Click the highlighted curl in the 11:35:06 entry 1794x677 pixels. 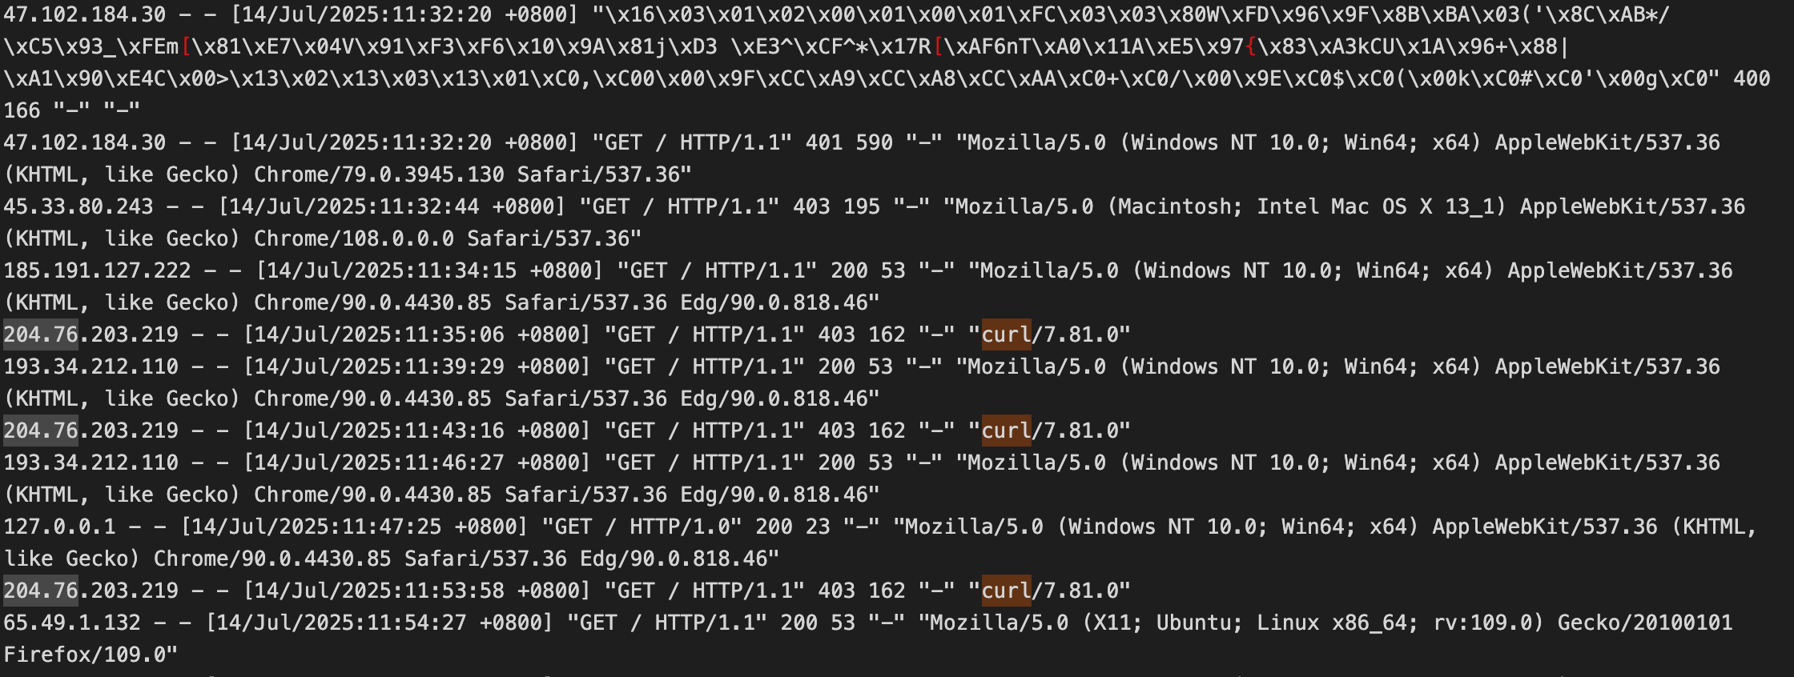[x=1006, y=334]
